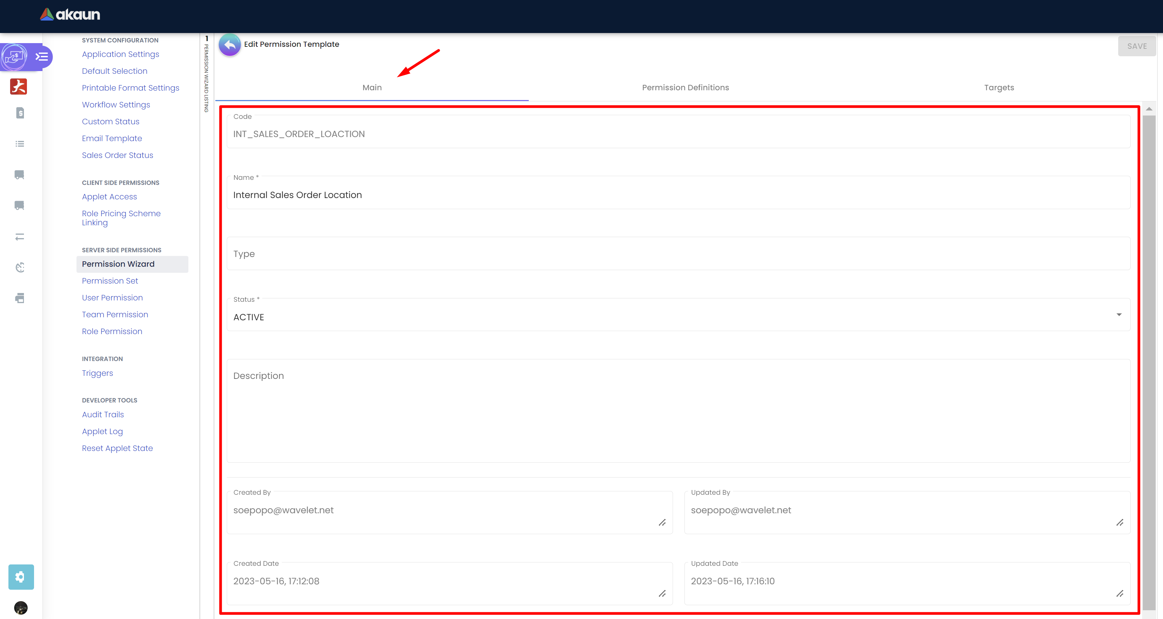Click the scrollbar up arrow
This screenshot has height=619, width=1163.
click(x=1149, y=109)
